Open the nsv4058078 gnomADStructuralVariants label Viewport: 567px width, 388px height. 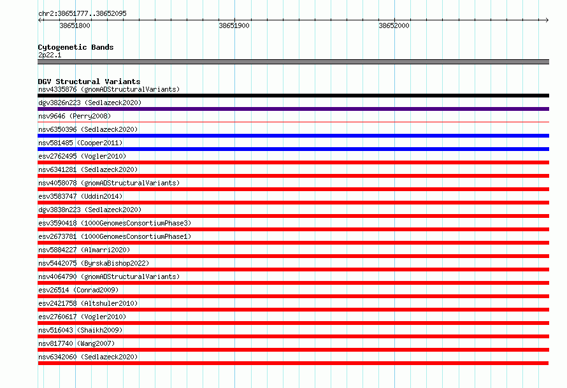point(109,183)
